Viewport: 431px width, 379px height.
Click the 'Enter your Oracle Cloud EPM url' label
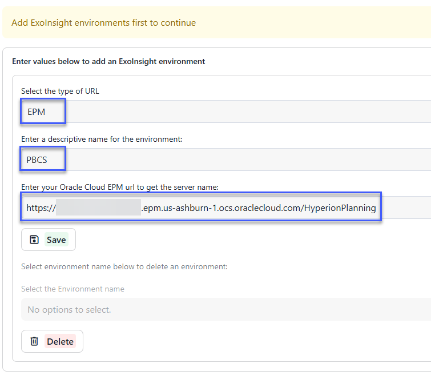point(120,187)
